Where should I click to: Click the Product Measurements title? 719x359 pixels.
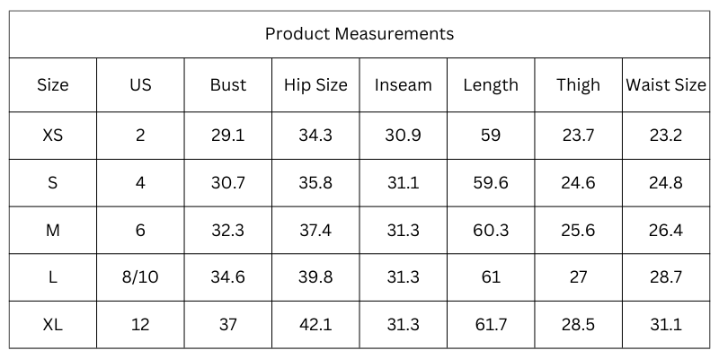359,34
